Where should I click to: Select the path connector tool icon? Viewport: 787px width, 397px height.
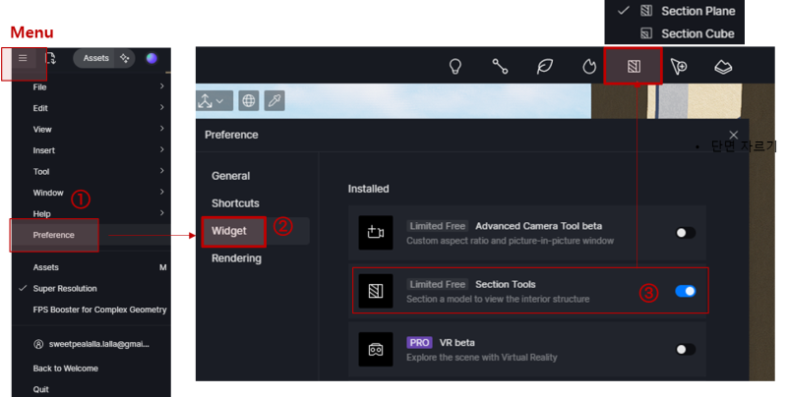500,66
